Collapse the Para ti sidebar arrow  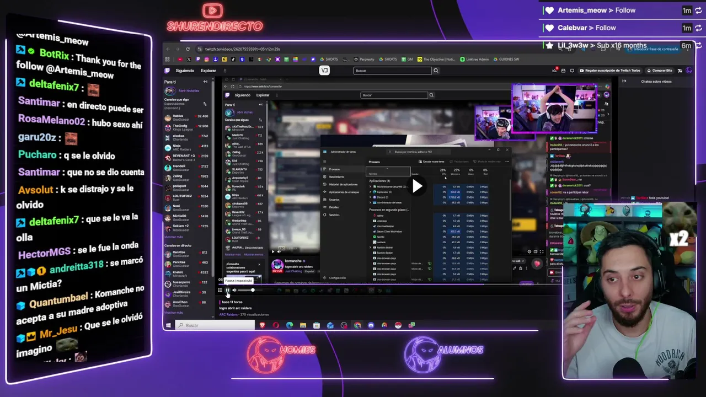[205, 82]
